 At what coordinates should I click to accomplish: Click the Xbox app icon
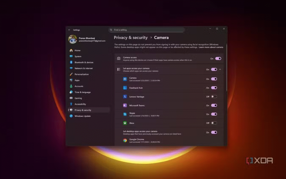click(x=125, y=123)
